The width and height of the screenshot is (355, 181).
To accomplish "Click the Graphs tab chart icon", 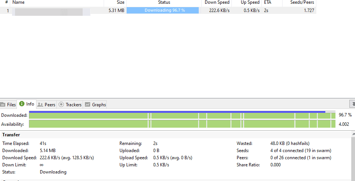I will [88, 104].
